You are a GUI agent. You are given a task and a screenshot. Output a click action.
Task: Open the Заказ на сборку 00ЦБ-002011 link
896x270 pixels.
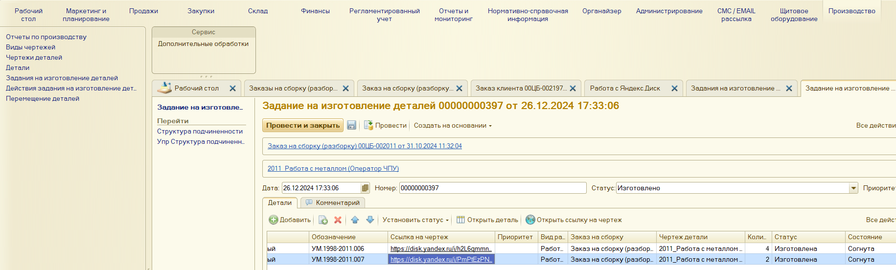pos(365,146)
